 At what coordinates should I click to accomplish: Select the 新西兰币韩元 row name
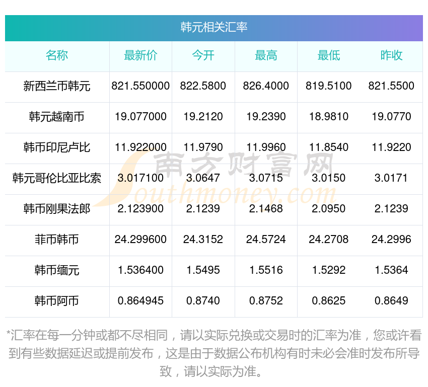[57, 86]
